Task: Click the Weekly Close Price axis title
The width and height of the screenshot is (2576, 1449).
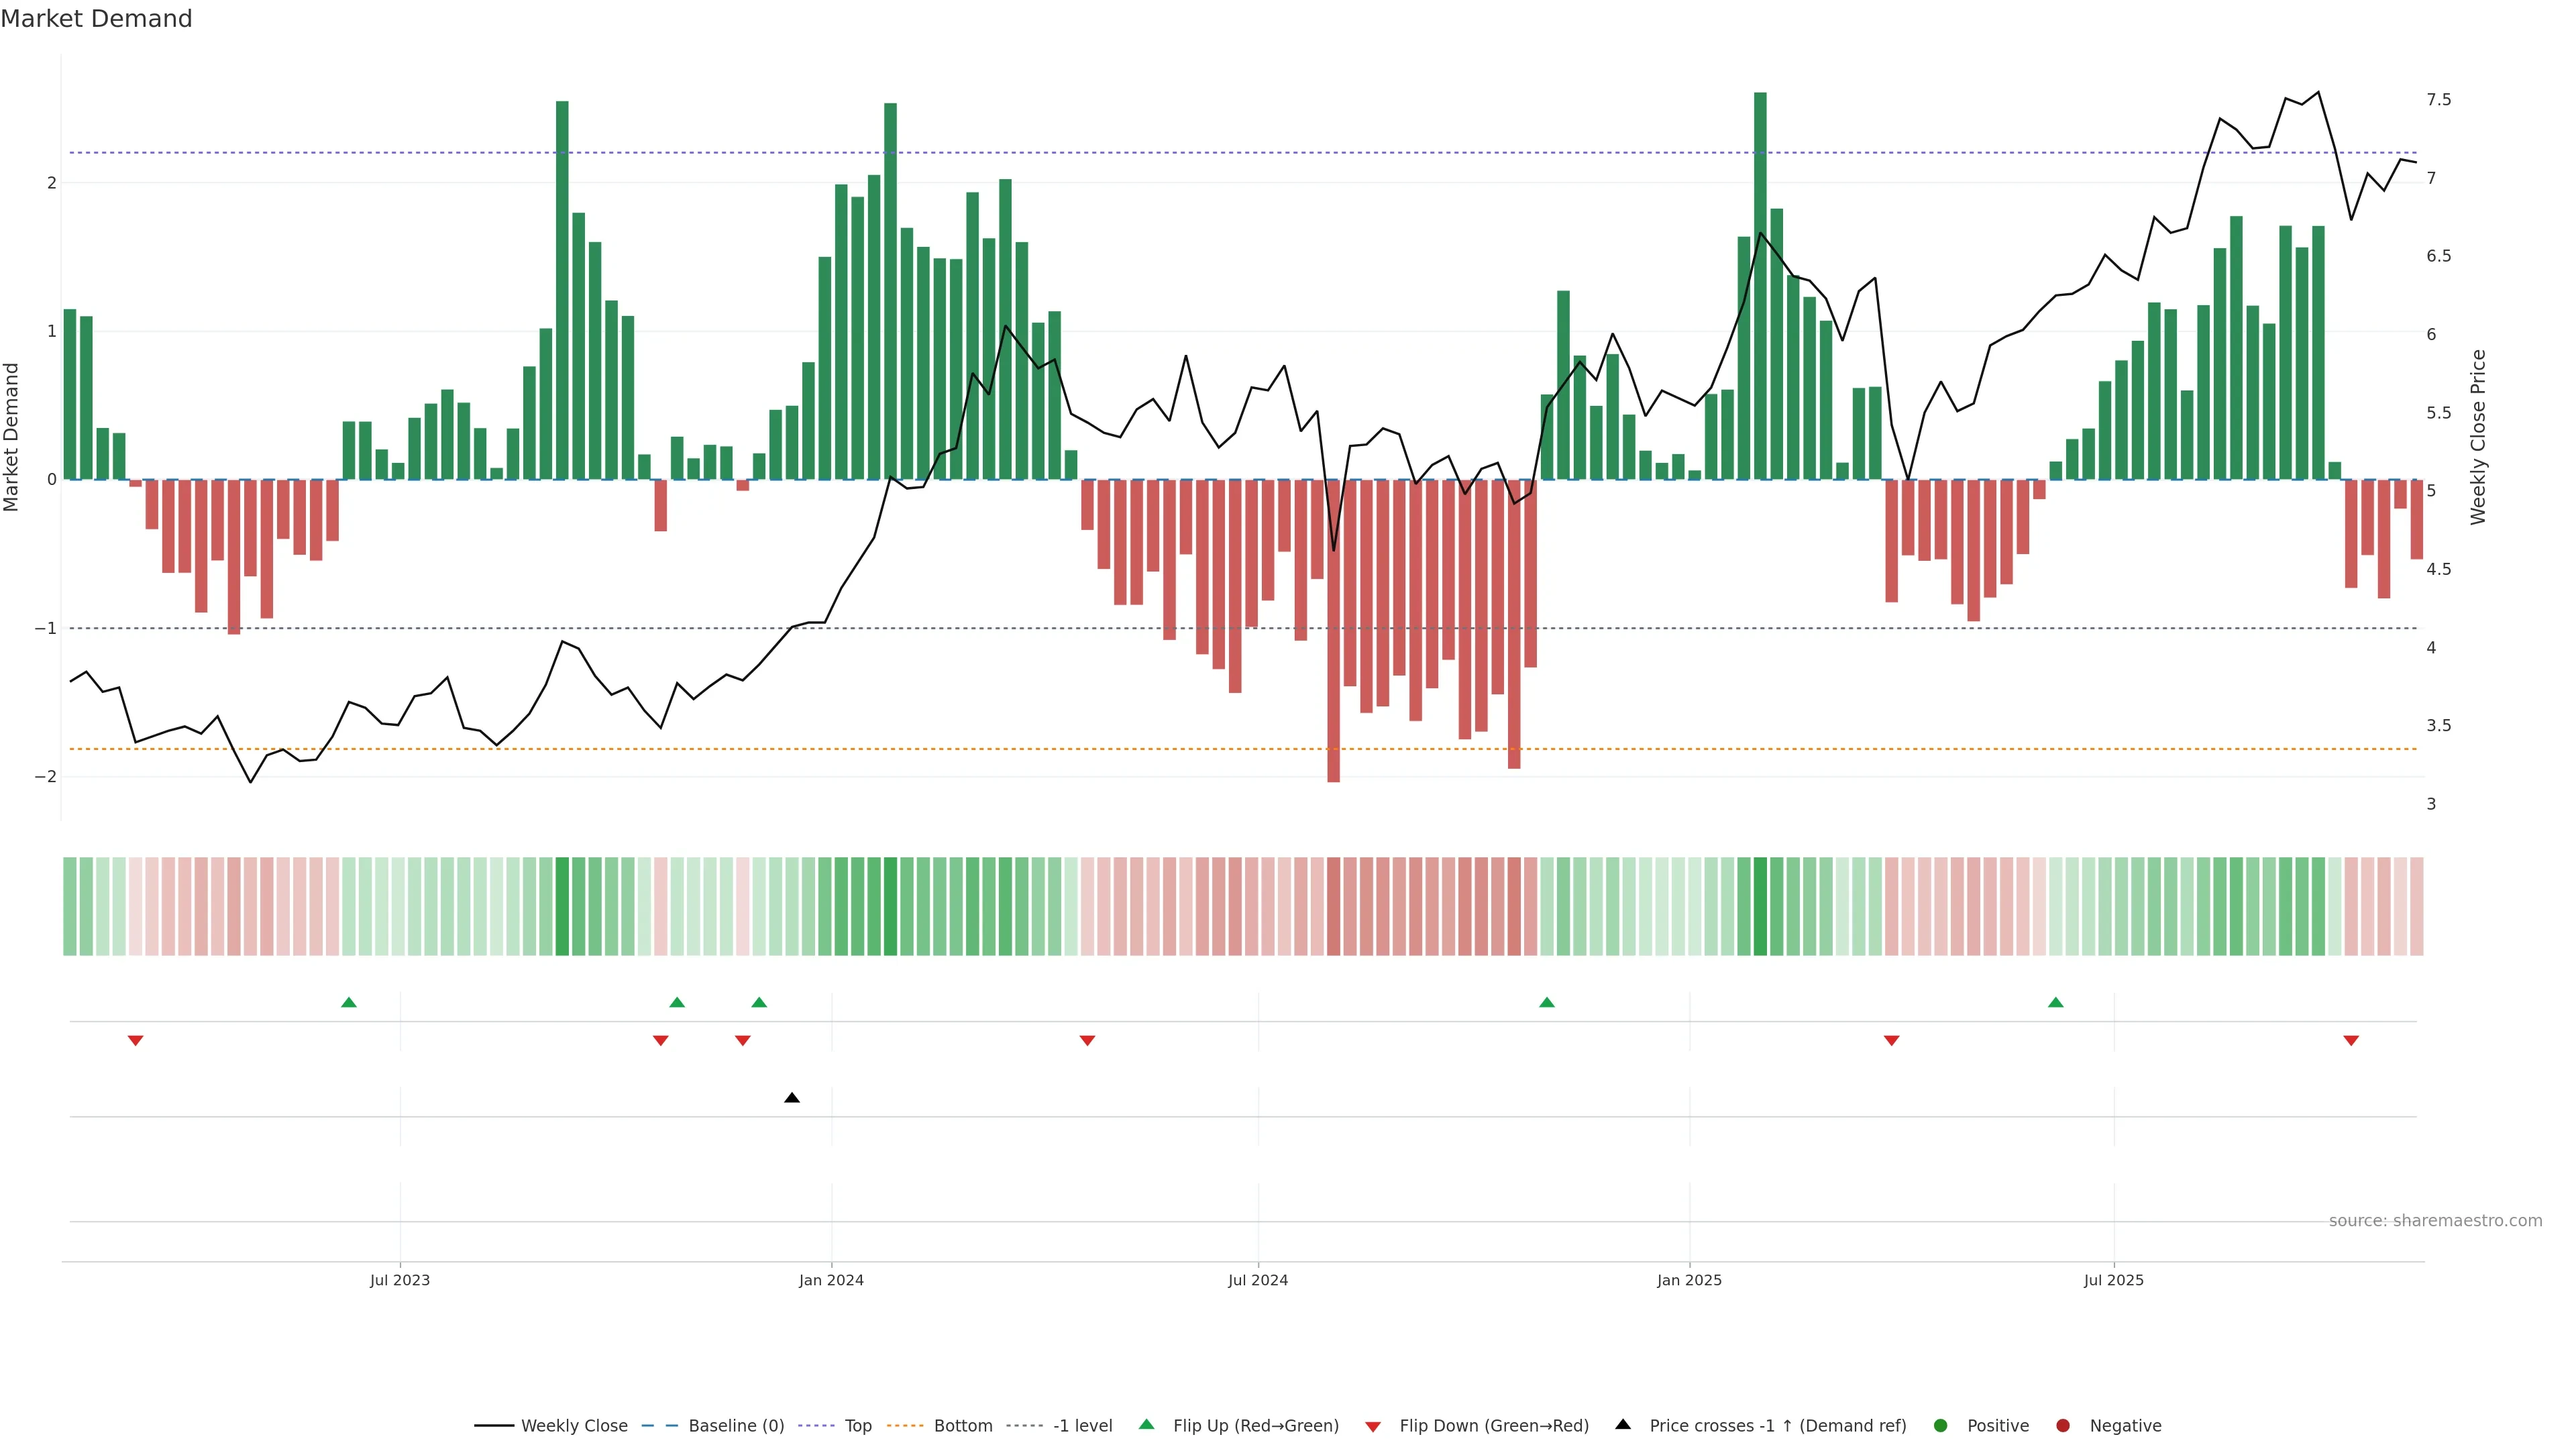Action: click(2477, 437)
